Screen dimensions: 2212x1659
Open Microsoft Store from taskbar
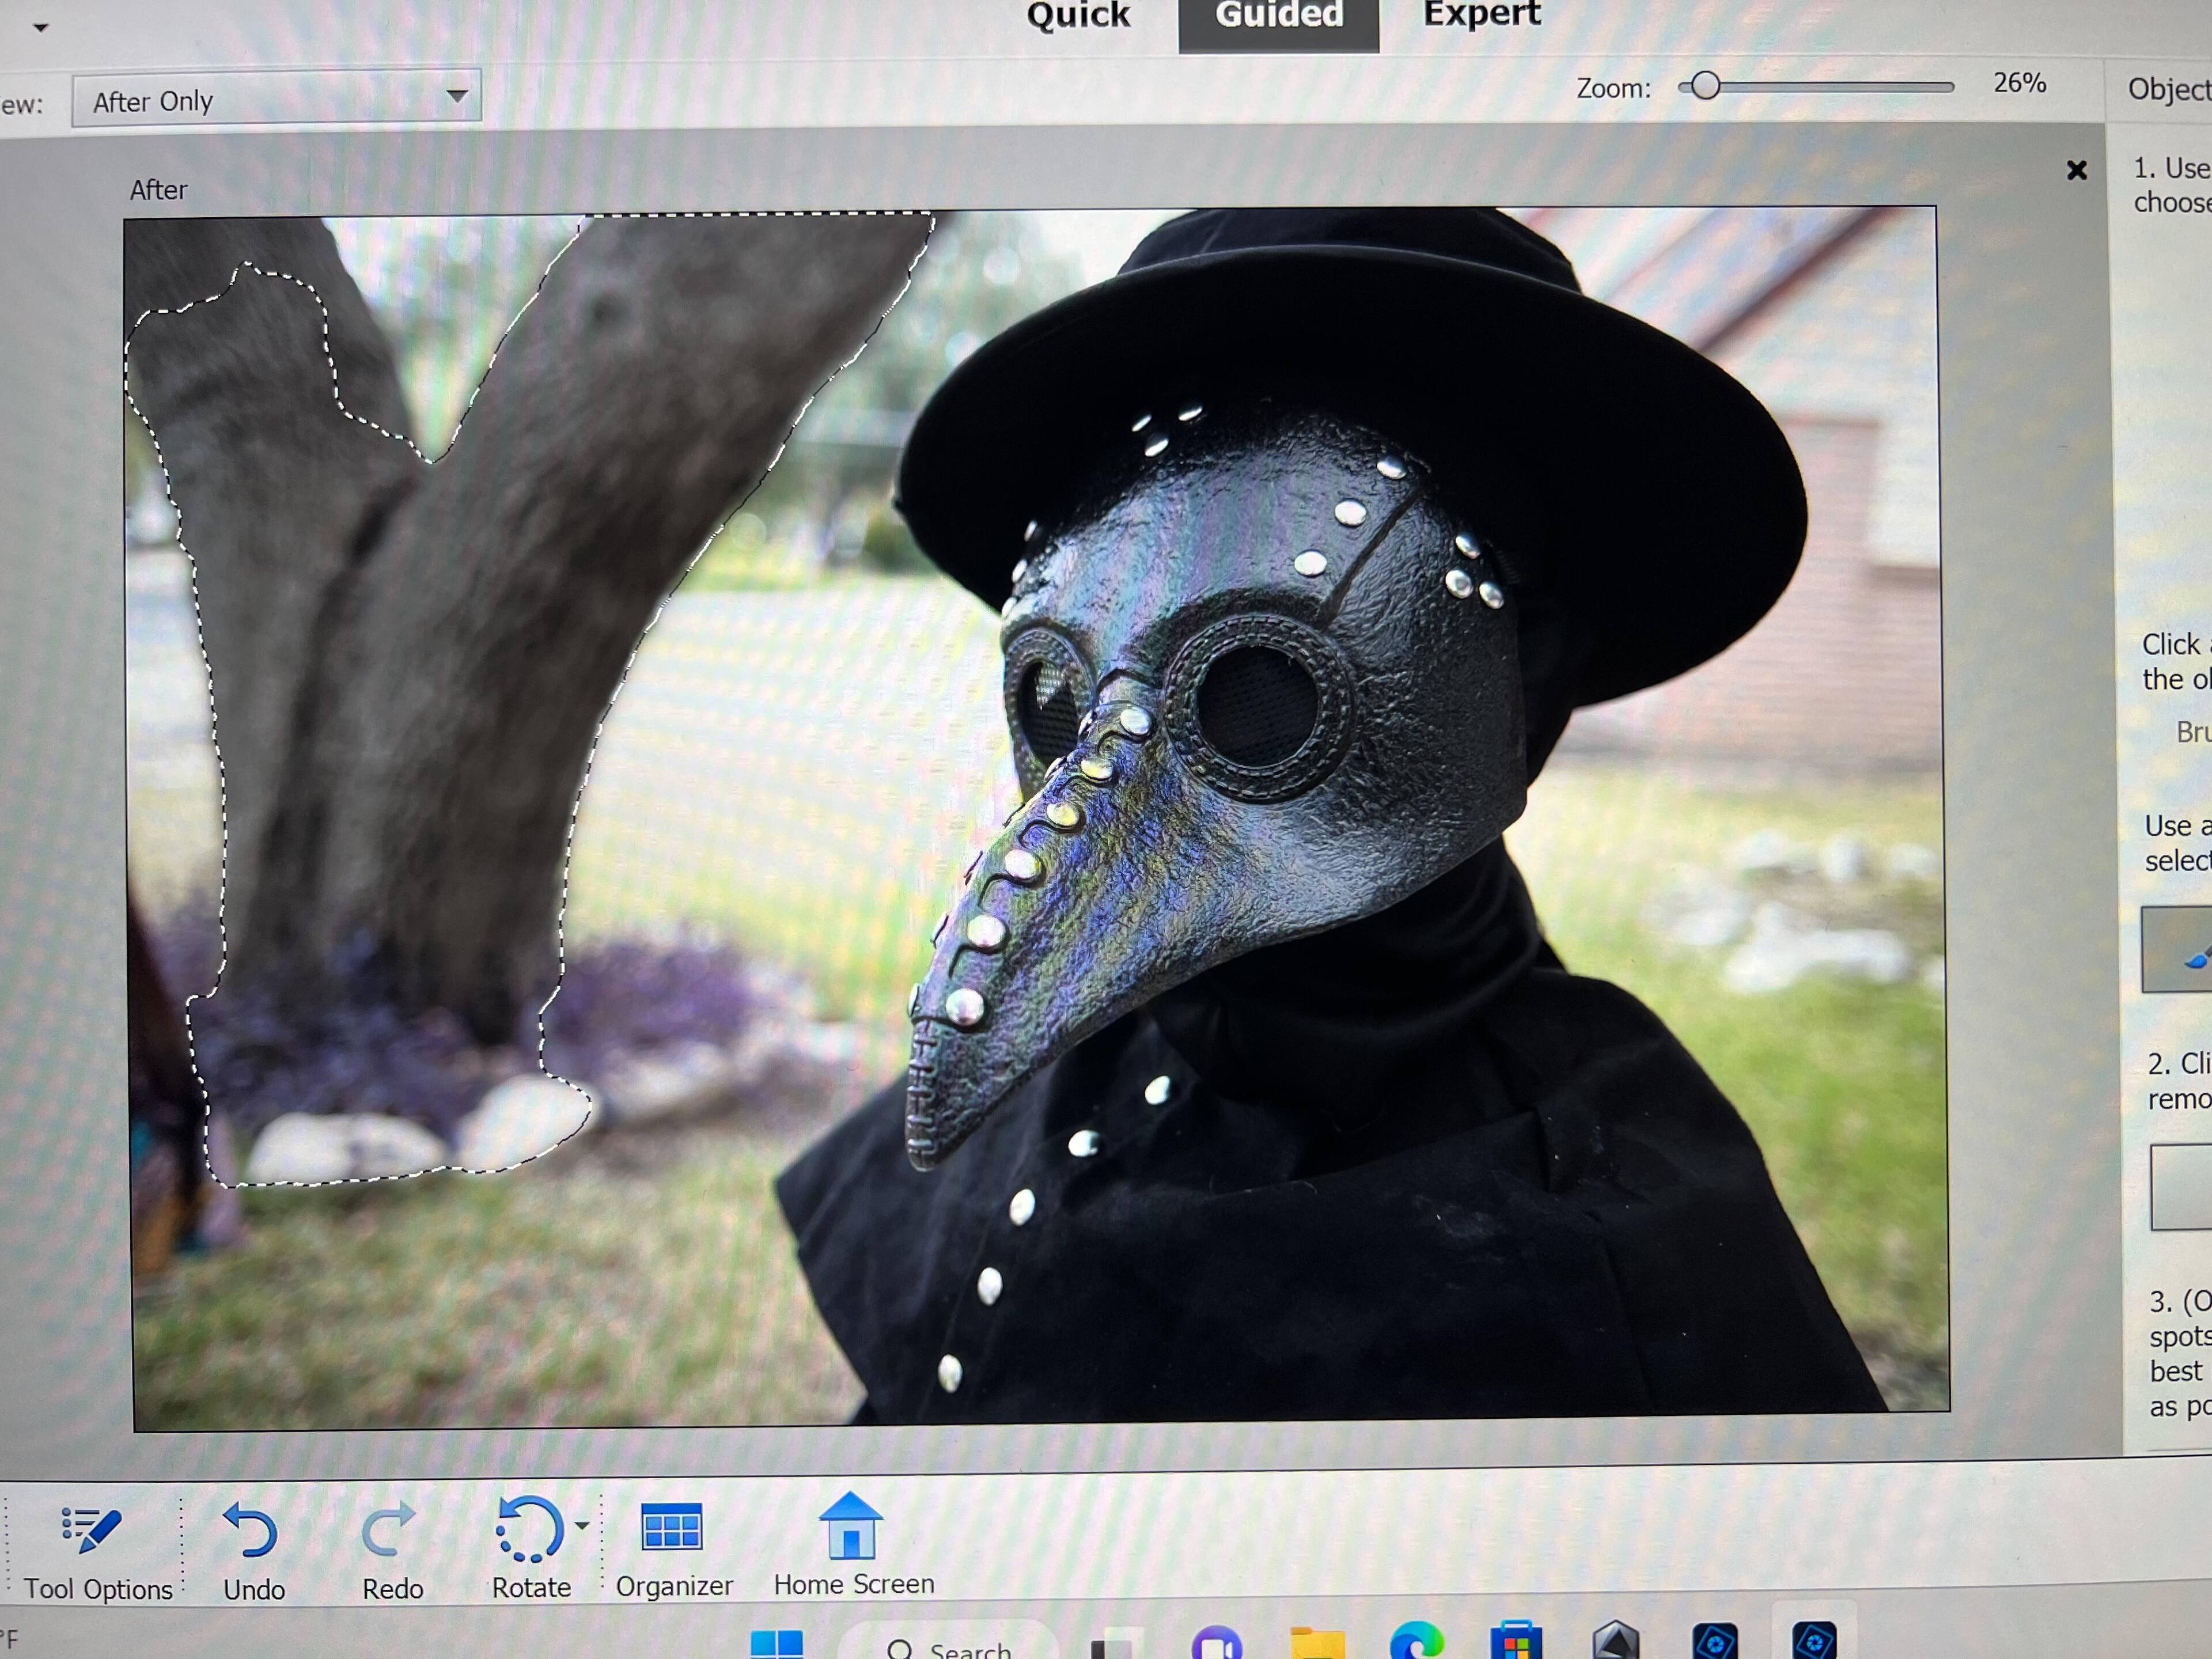pyautogui.click(x=1516, y=1642)
